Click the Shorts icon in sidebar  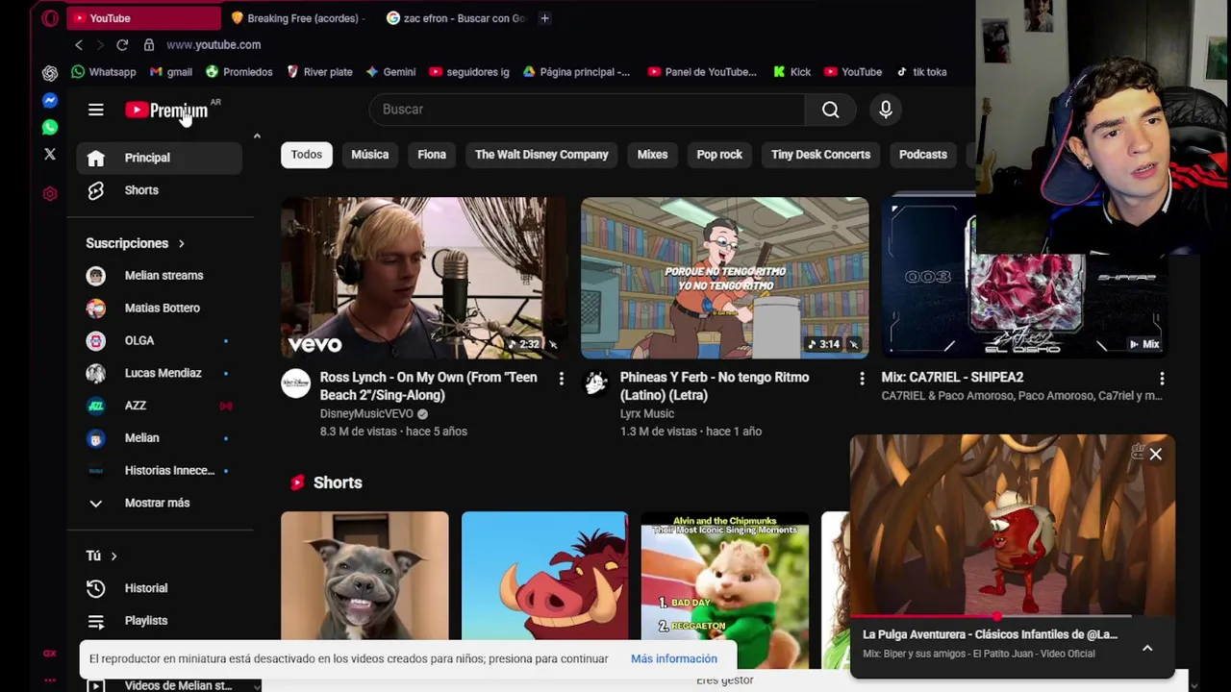(95, 190)
